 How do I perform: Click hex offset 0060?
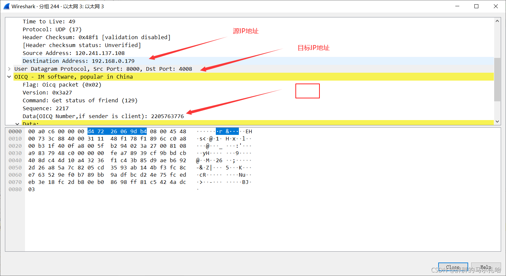pyautogui.click(x=15, y=175)
